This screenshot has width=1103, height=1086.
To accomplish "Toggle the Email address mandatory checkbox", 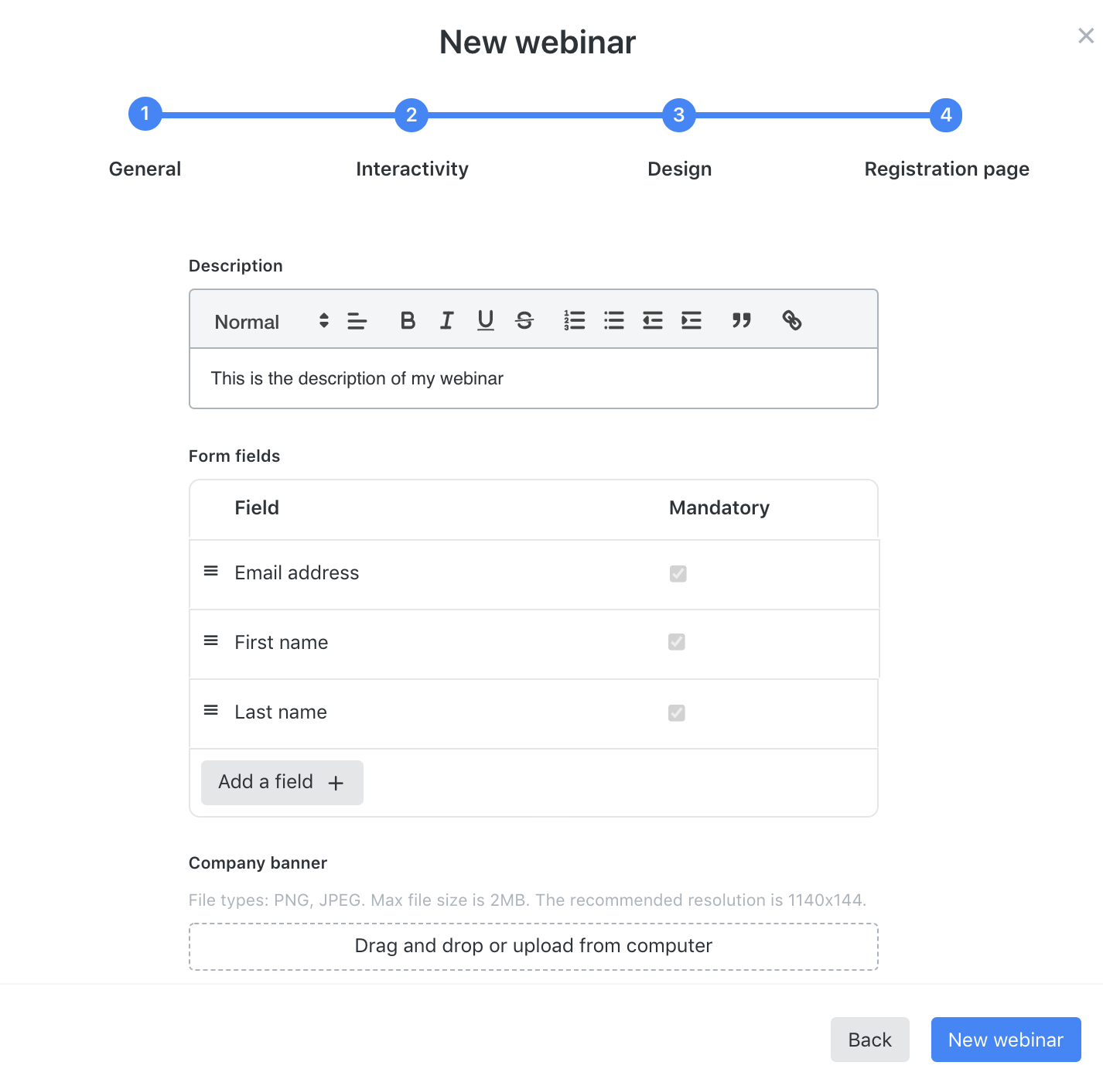I will click(x=678, y=574).
